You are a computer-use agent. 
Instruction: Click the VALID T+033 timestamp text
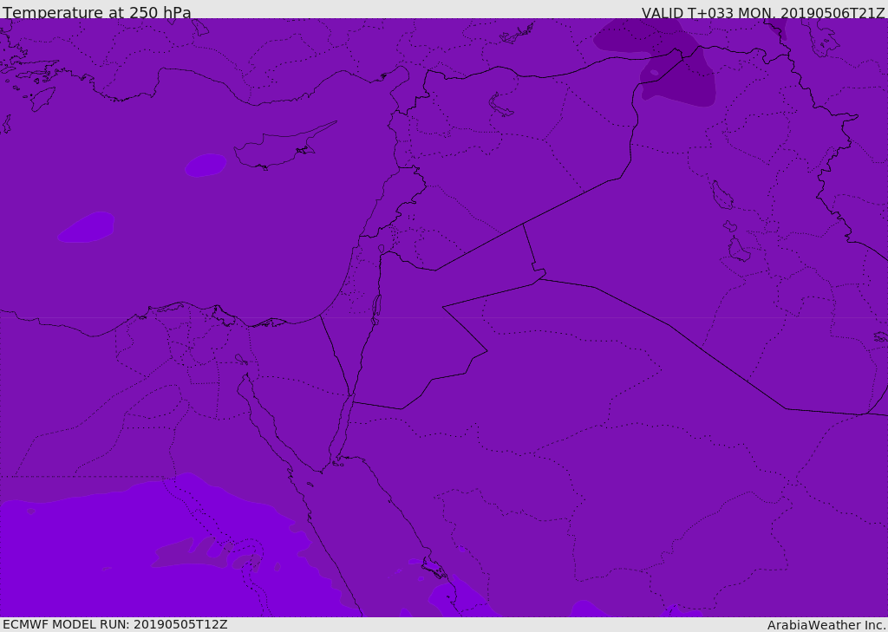click(763, 12)
